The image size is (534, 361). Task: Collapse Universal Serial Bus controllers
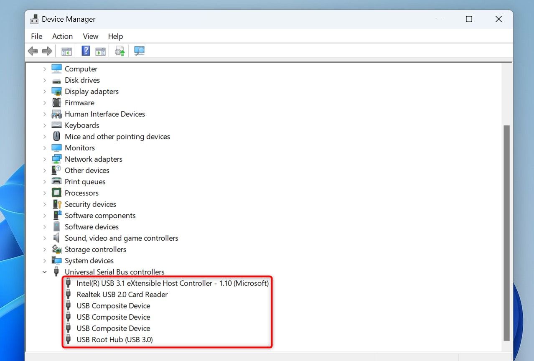(45, 272)
